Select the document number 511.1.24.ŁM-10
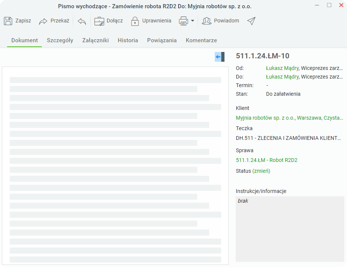Image resolution: width=347 pixels, height=267 pixels. [263, 56]
